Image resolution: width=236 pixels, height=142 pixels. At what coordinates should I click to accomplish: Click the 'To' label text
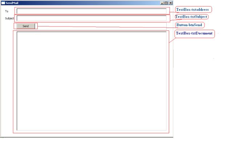tap(7, 11)
